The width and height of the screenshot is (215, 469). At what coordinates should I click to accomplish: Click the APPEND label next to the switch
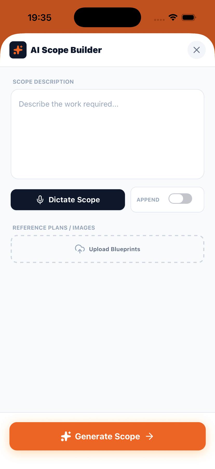[148, 200]
